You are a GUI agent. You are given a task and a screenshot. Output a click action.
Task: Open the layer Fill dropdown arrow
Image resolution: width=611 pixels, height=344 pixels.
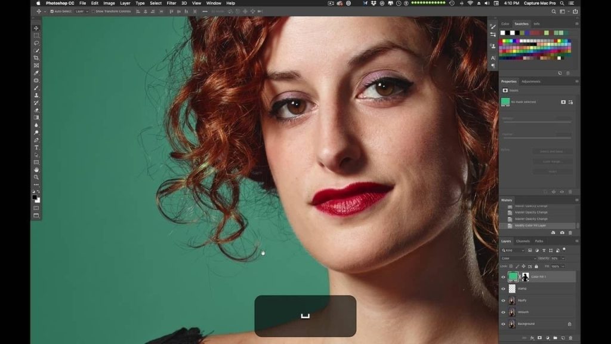(563, 266)
